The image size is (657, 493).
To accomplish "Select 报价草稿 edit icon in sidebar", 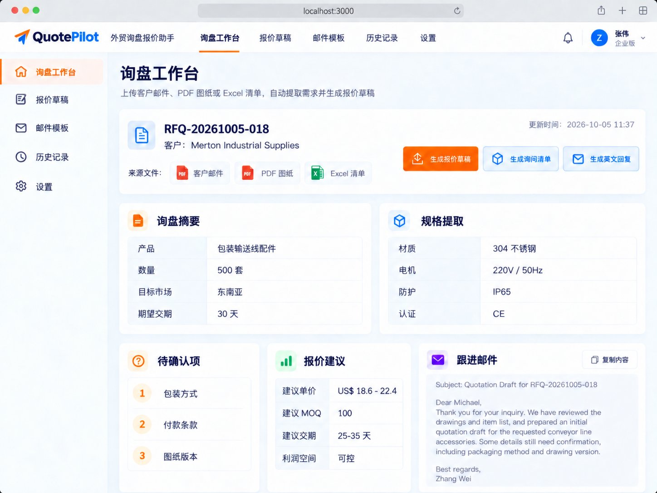I will [21, 99].
